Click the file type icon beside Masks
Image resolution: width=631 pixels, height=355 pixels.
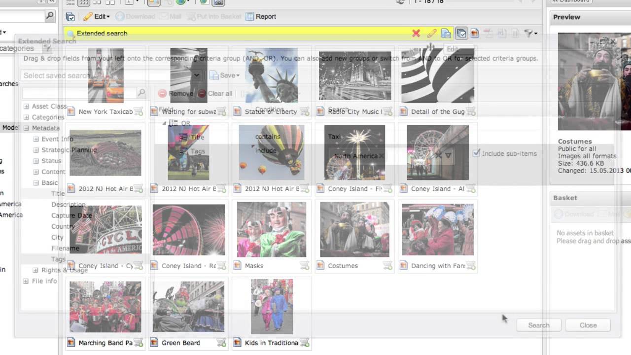[x=238, y=266]
